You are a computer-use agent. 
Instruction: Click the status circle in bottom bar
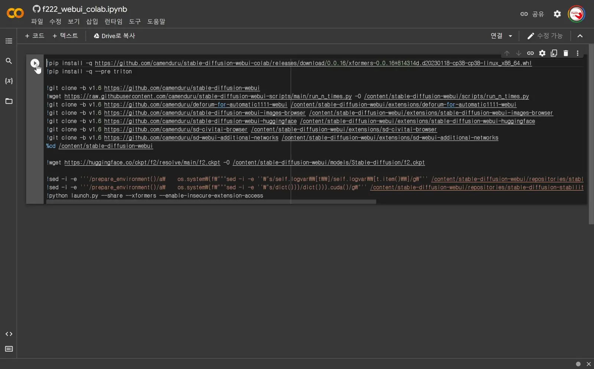[578, 364]
